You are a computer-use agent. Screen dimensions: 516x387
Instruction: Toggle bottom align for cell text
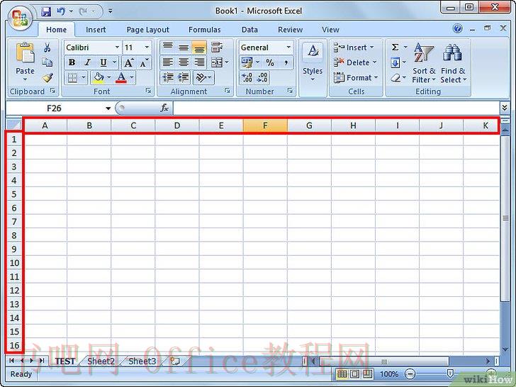(x=199, y=47)
